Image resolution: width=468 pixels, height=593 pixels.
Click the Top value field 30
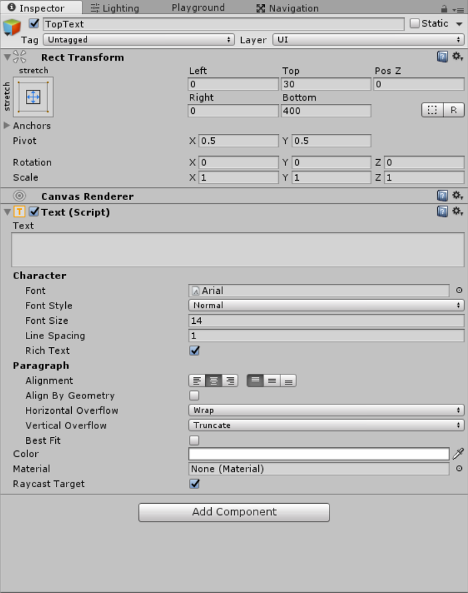(x=326, y=85)
